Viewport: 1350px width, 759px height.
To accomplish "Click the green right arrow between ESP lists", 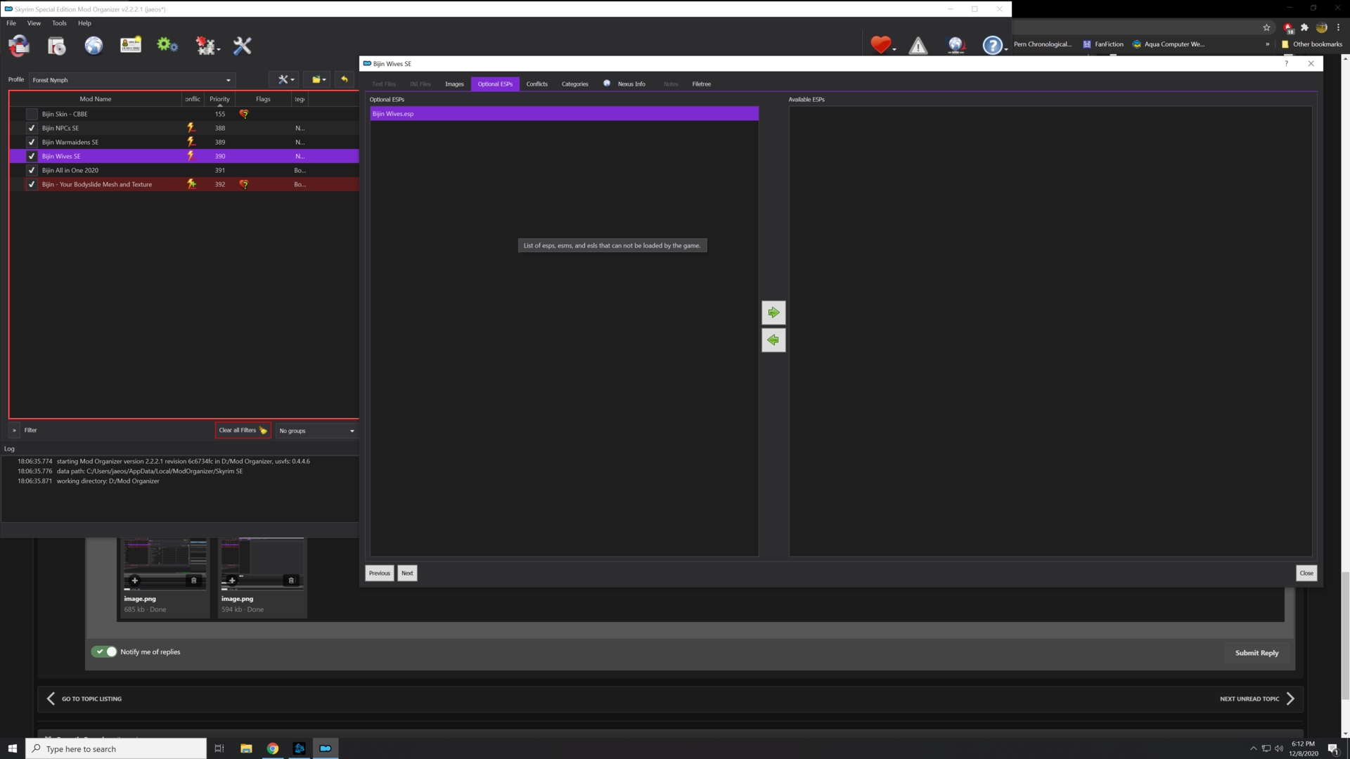I will 773,313.
